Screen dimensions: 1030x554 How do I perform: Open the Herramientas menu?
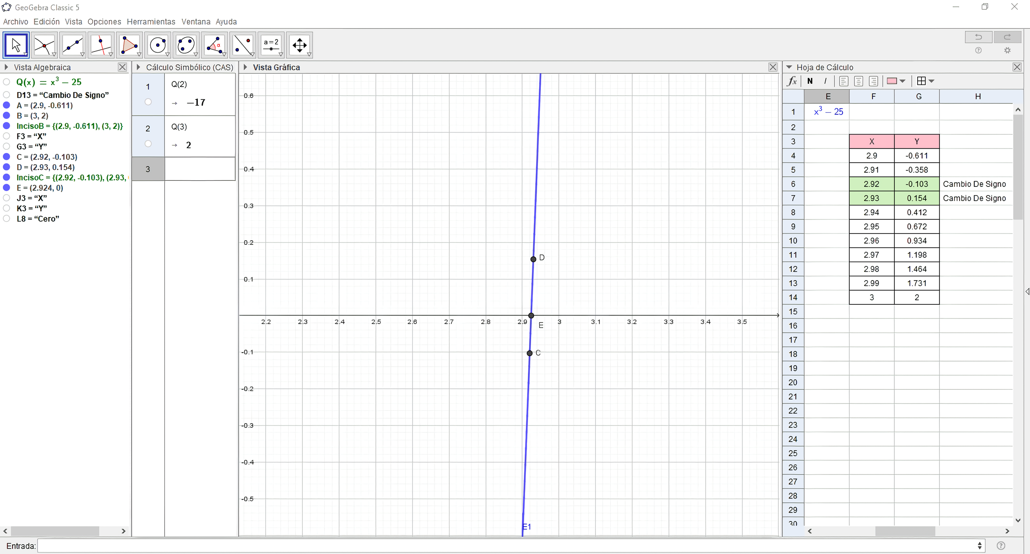point(151,22)
